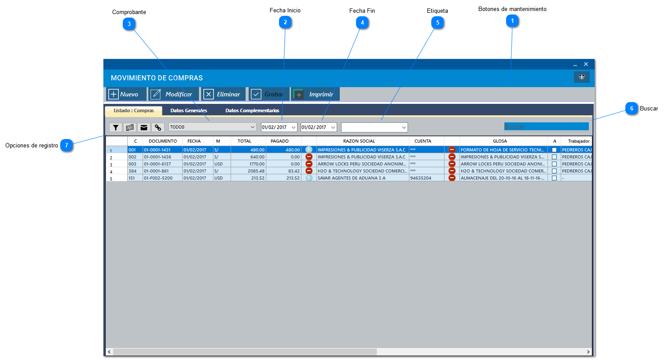Toggle checkbox A in ALMACENAJE row

point(554,178)
